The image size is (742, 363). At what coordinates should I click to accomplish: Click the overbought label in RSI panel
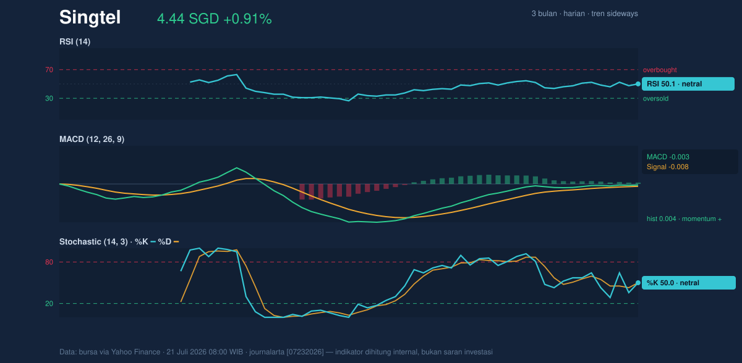coord(660,70)
